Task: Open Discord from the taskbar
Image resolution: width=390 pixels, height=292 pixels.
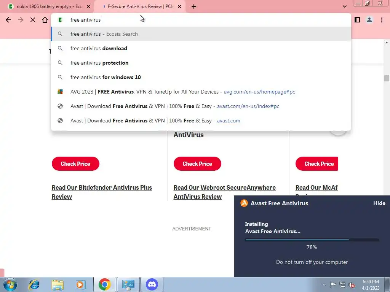Action: point(152,284)
